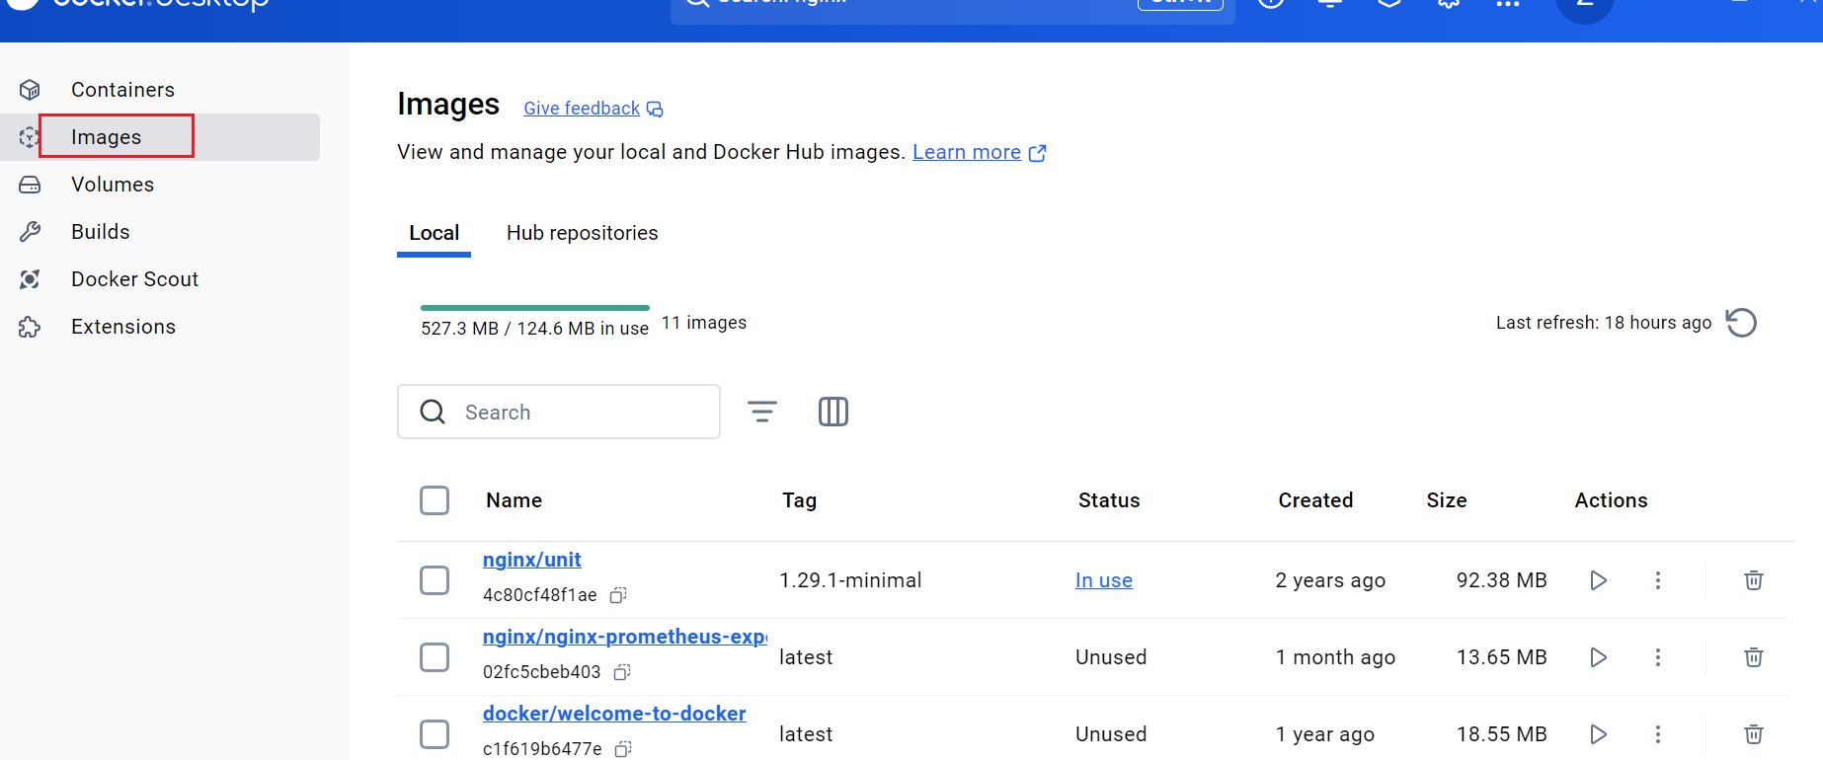Open the three-dot menu for nginx/unit
Image resolution: width=1823 pixels, height=760 pixels.
pos(1658,580)
